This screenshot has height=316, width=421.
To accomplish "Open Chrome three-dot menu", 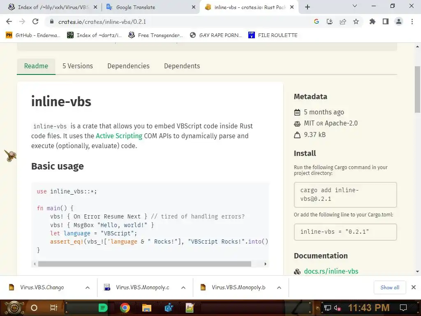I will click(412, 21).
